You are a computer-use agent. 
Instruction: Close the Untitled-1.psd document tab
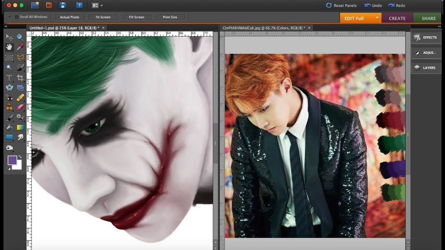coord(103,28)
